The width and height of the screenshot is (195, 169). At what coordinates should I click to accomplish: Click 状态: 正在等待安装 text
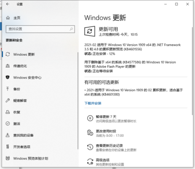[x=99, y=71]
